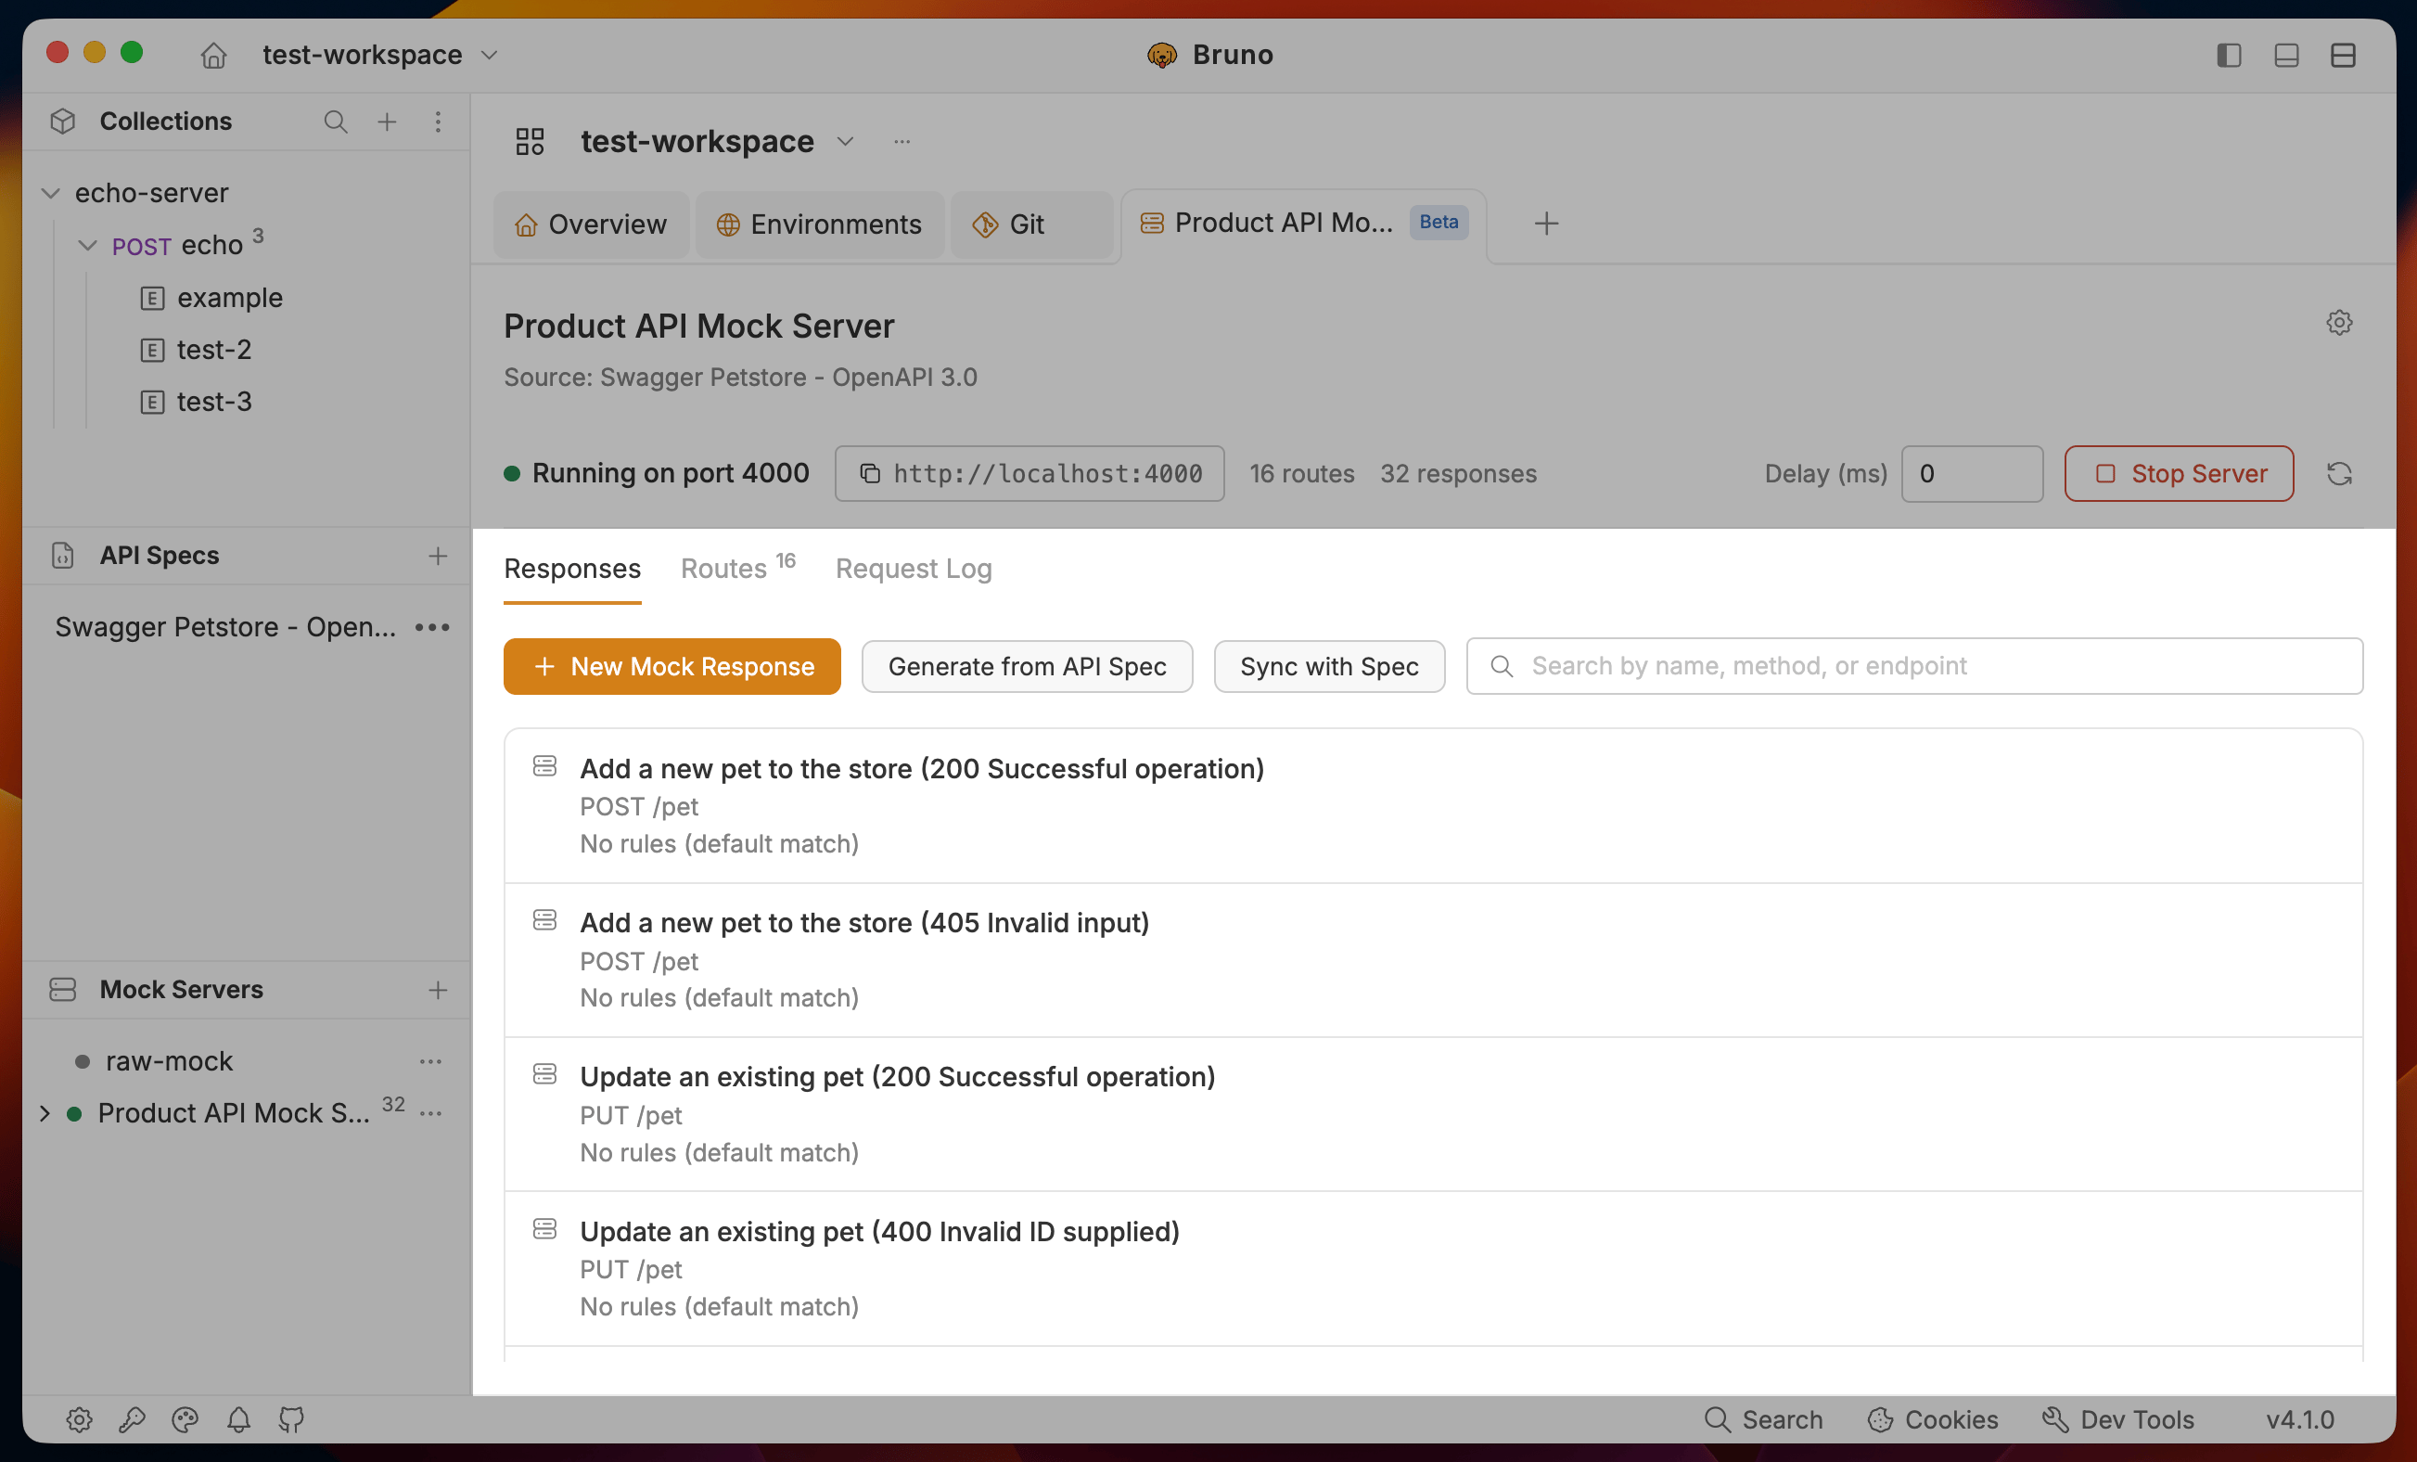Focus the Delay (ms) input field
Screen dimensions: 2417x1462
point(1972,474)
